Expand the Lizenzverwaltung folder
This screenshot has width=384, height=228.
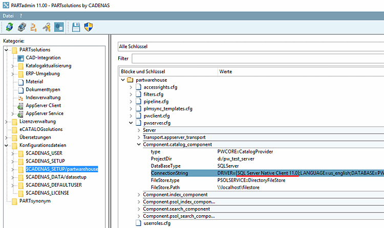tap(6, 122)
